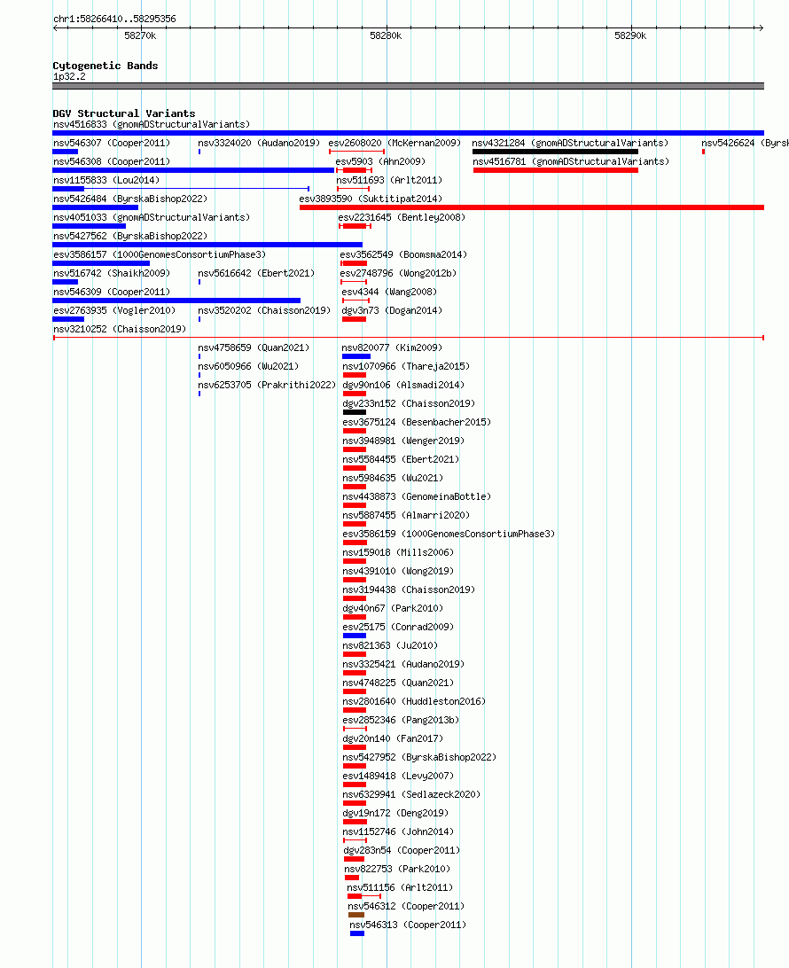Click the black dgv233n152 variant bar
Viewport: 789px width, 968px height.
point(355,412)
